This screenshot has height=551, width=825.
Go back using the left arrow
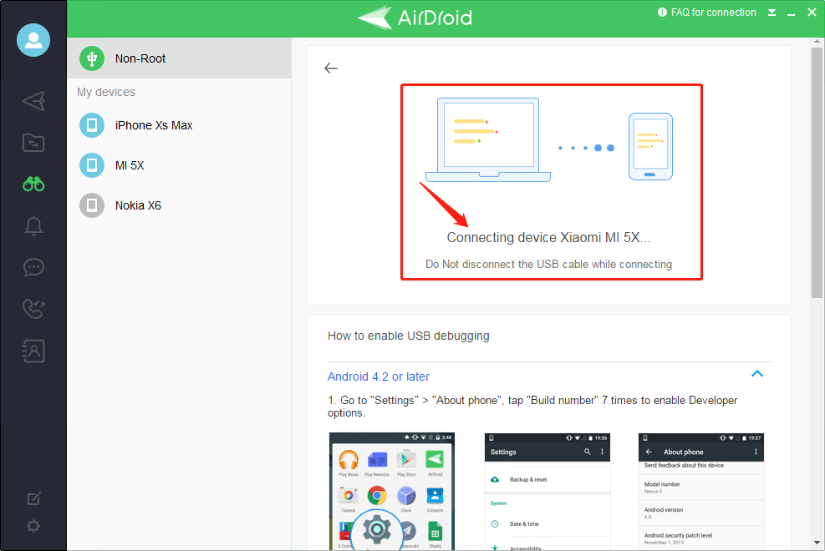click(x=331, y=68)
